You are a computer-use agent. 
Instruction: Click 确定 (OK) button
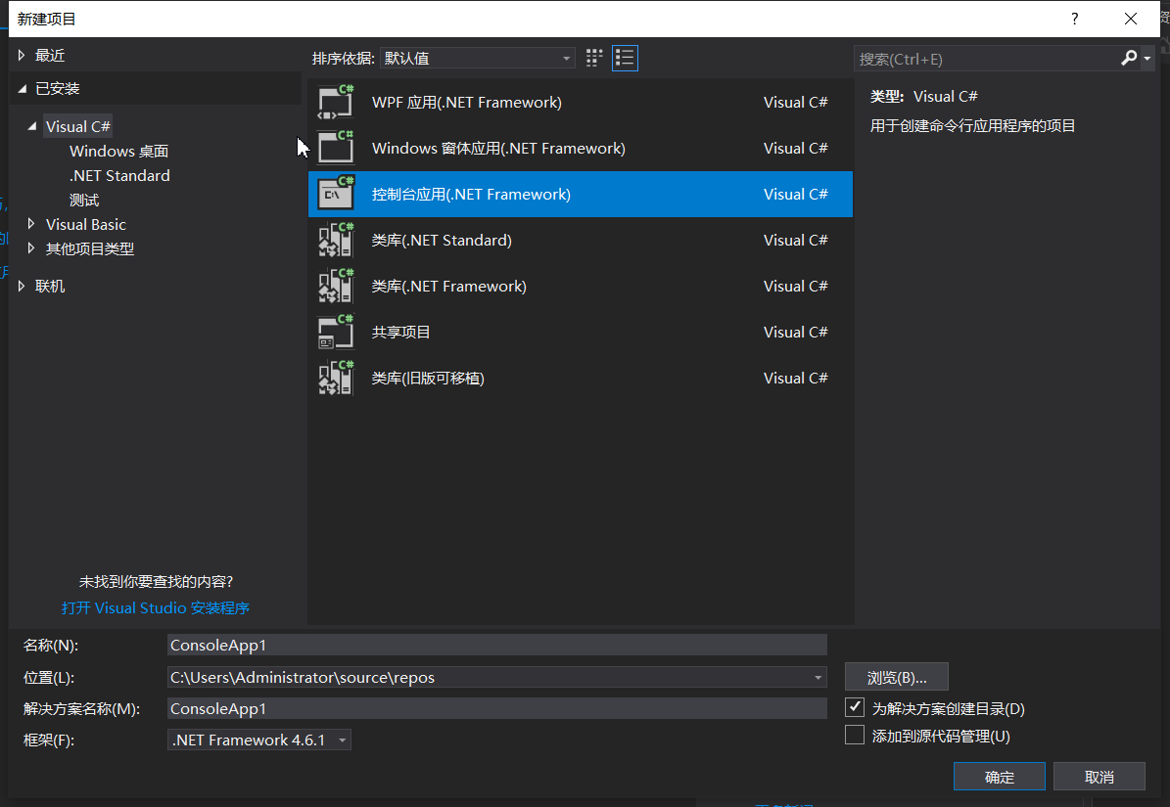999,777
